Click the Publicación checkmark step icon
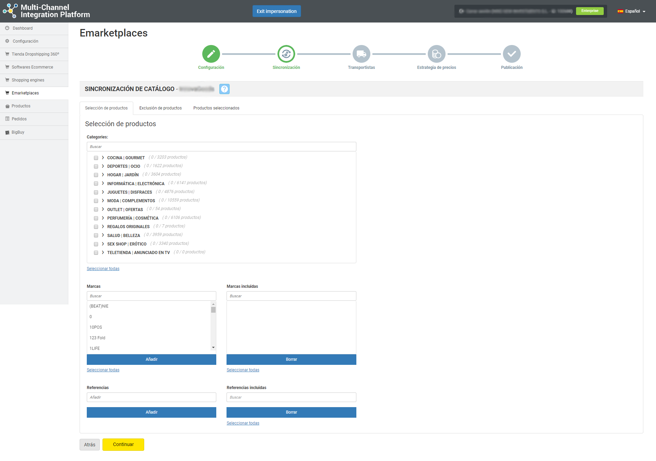 511,54
